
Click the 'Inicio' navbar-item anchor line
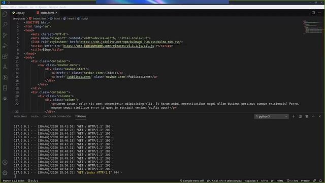pos(87,73)
